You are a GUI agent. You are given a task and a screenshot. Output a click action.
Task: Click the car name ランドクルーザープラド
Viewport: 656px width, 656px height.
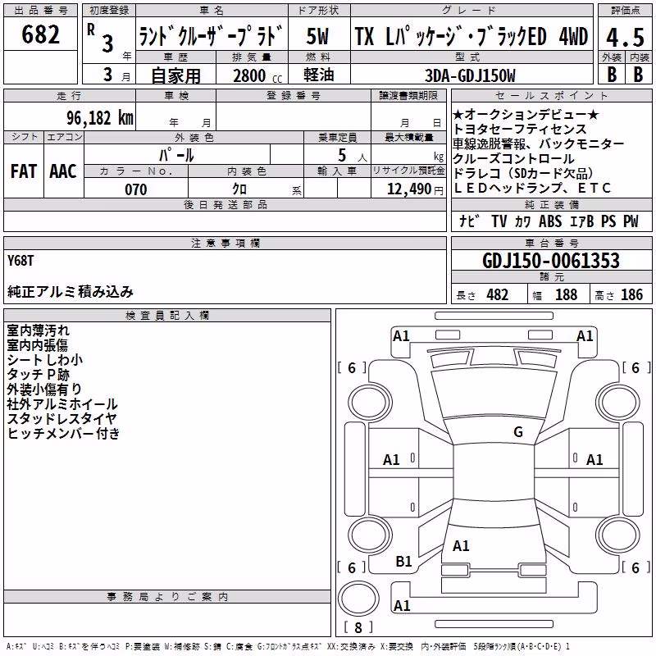[212, 36]
